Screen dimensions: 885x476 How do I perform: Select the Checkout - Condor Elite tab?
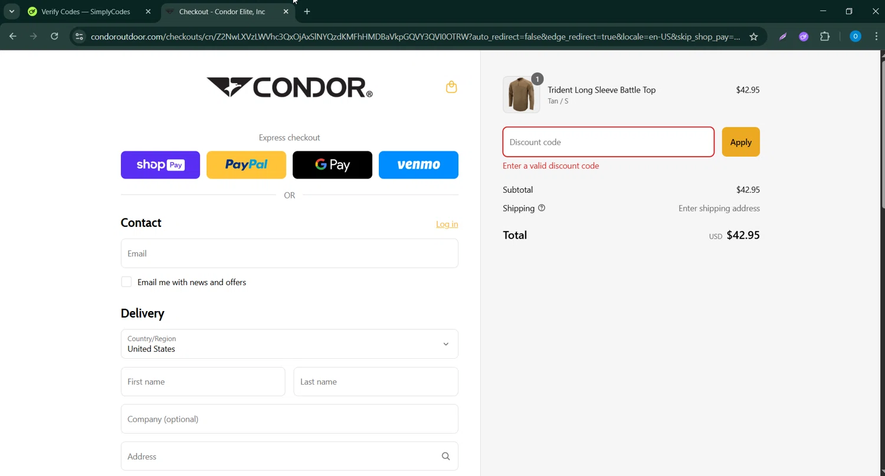pyautogui.click(x=222, y=12)
